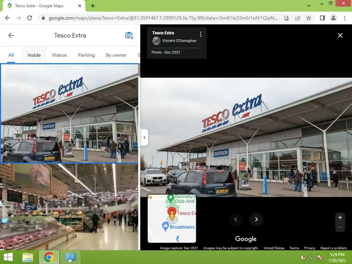Select the By owner tab
Screen dimensions: 352x264
[116, 55]
